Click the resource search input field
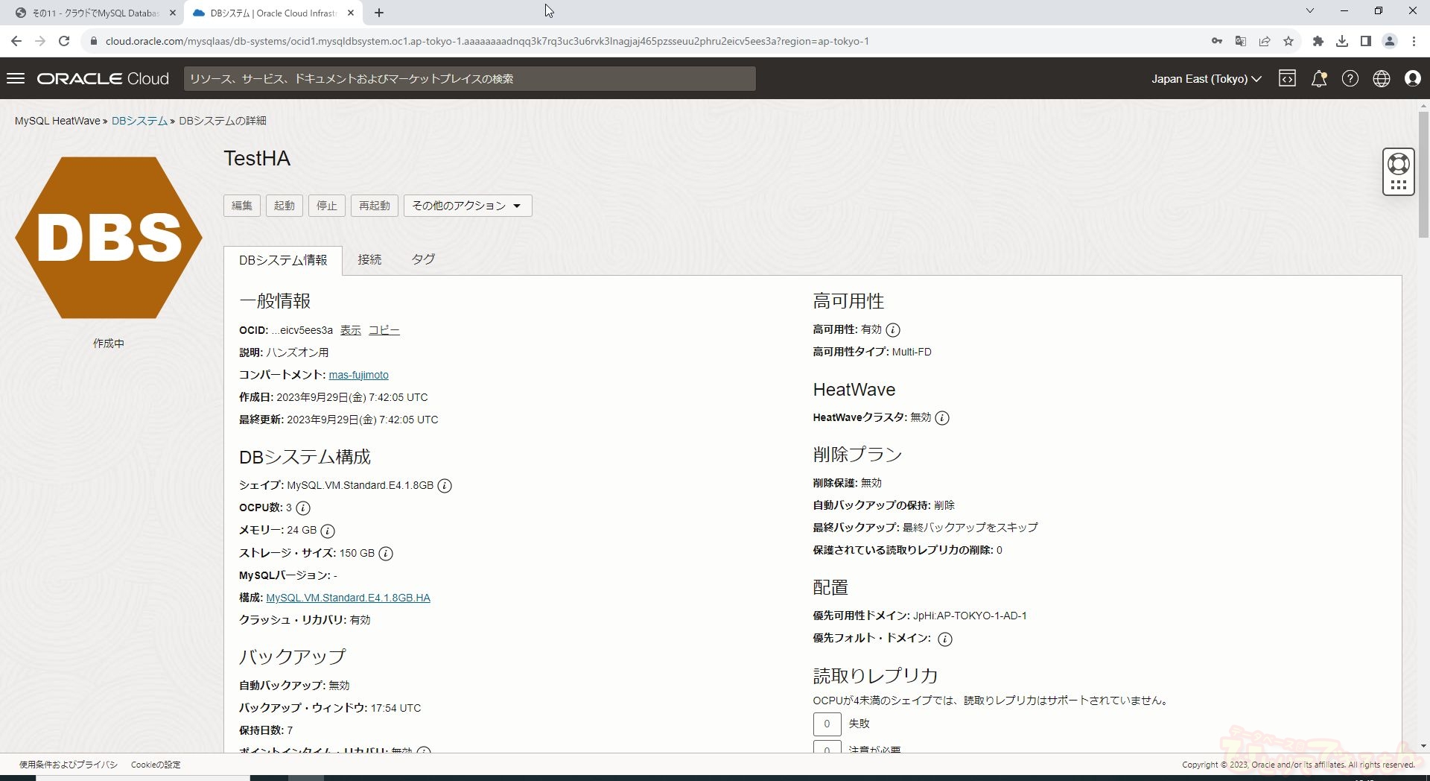Image resolution: width=1430 pixels, height=781 pixels. (469, 78)
